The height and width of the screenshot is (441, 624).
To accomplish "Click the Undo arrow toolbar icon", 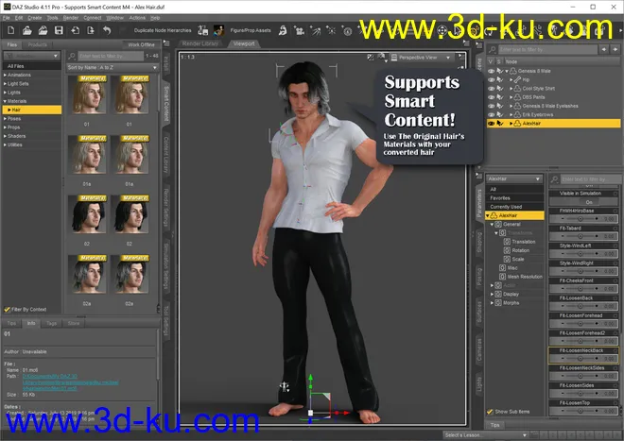I will [107, 31].
